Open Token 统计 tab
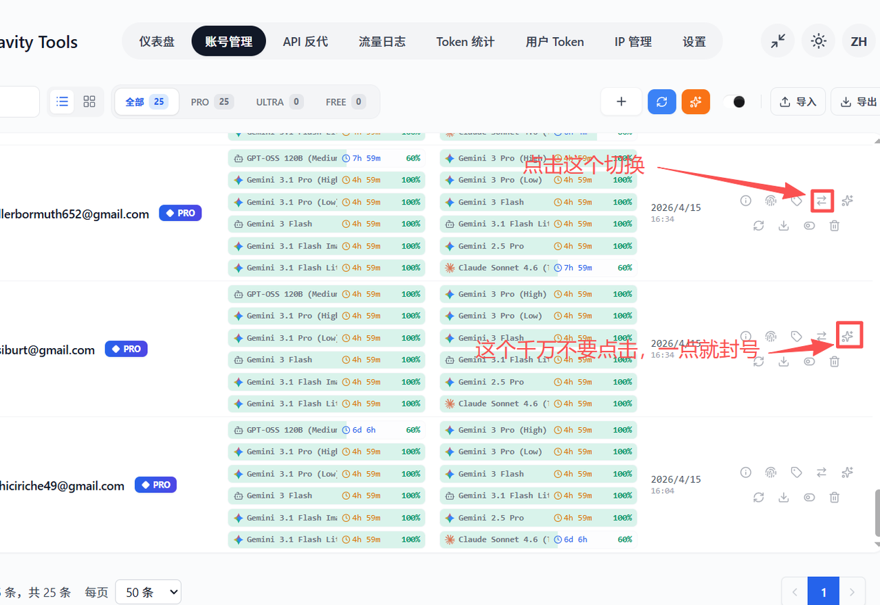880x605 pixels. (x=465, y=41)
